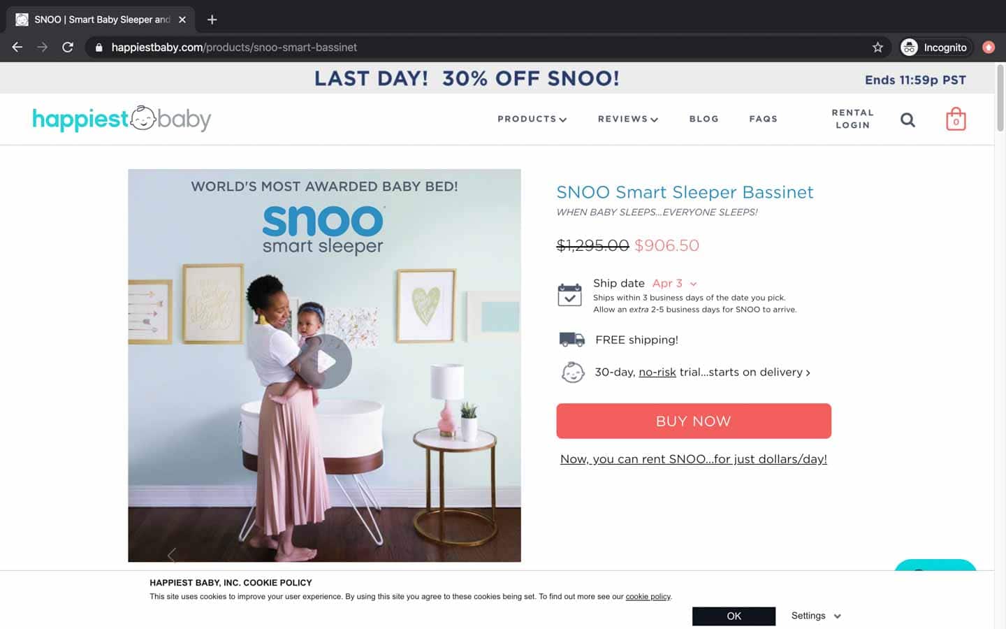Screen dimensions: 1006x629
Task: Change the ship date Apr 3
Action: (x=674, y=283)
